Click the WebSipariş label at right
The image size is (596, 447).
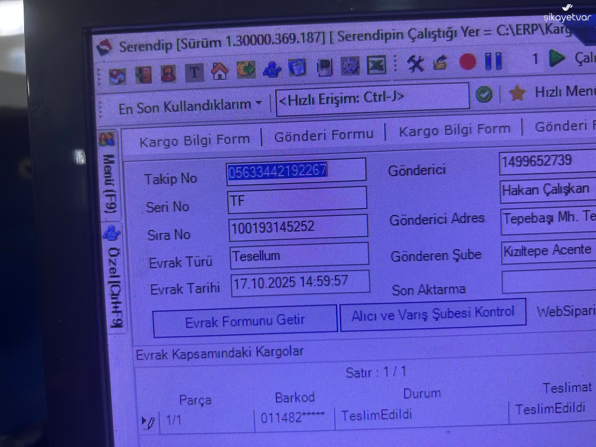point(566,311)
